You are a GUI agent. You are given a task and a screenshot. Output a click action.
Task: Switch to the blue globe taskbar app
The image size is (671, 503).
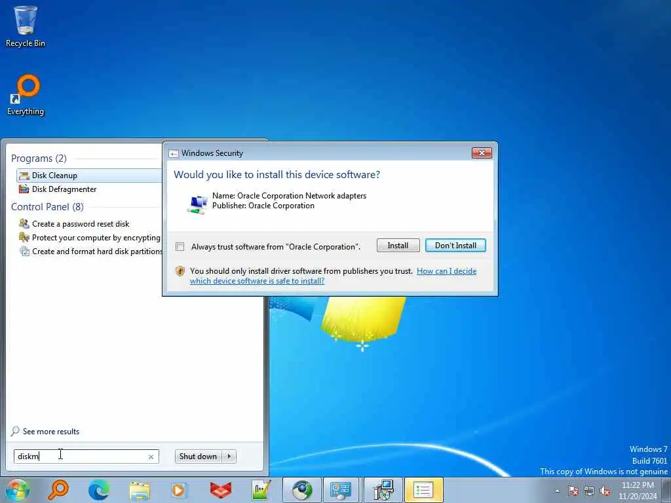[x=301, y=490]
